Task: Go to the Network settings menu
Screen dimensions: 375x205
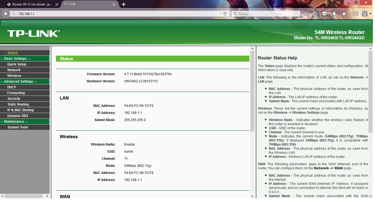Action: pos(14,70)
